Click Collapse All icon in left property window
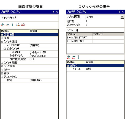Screen dimensions: 125x119 click(x=7, y=25)
